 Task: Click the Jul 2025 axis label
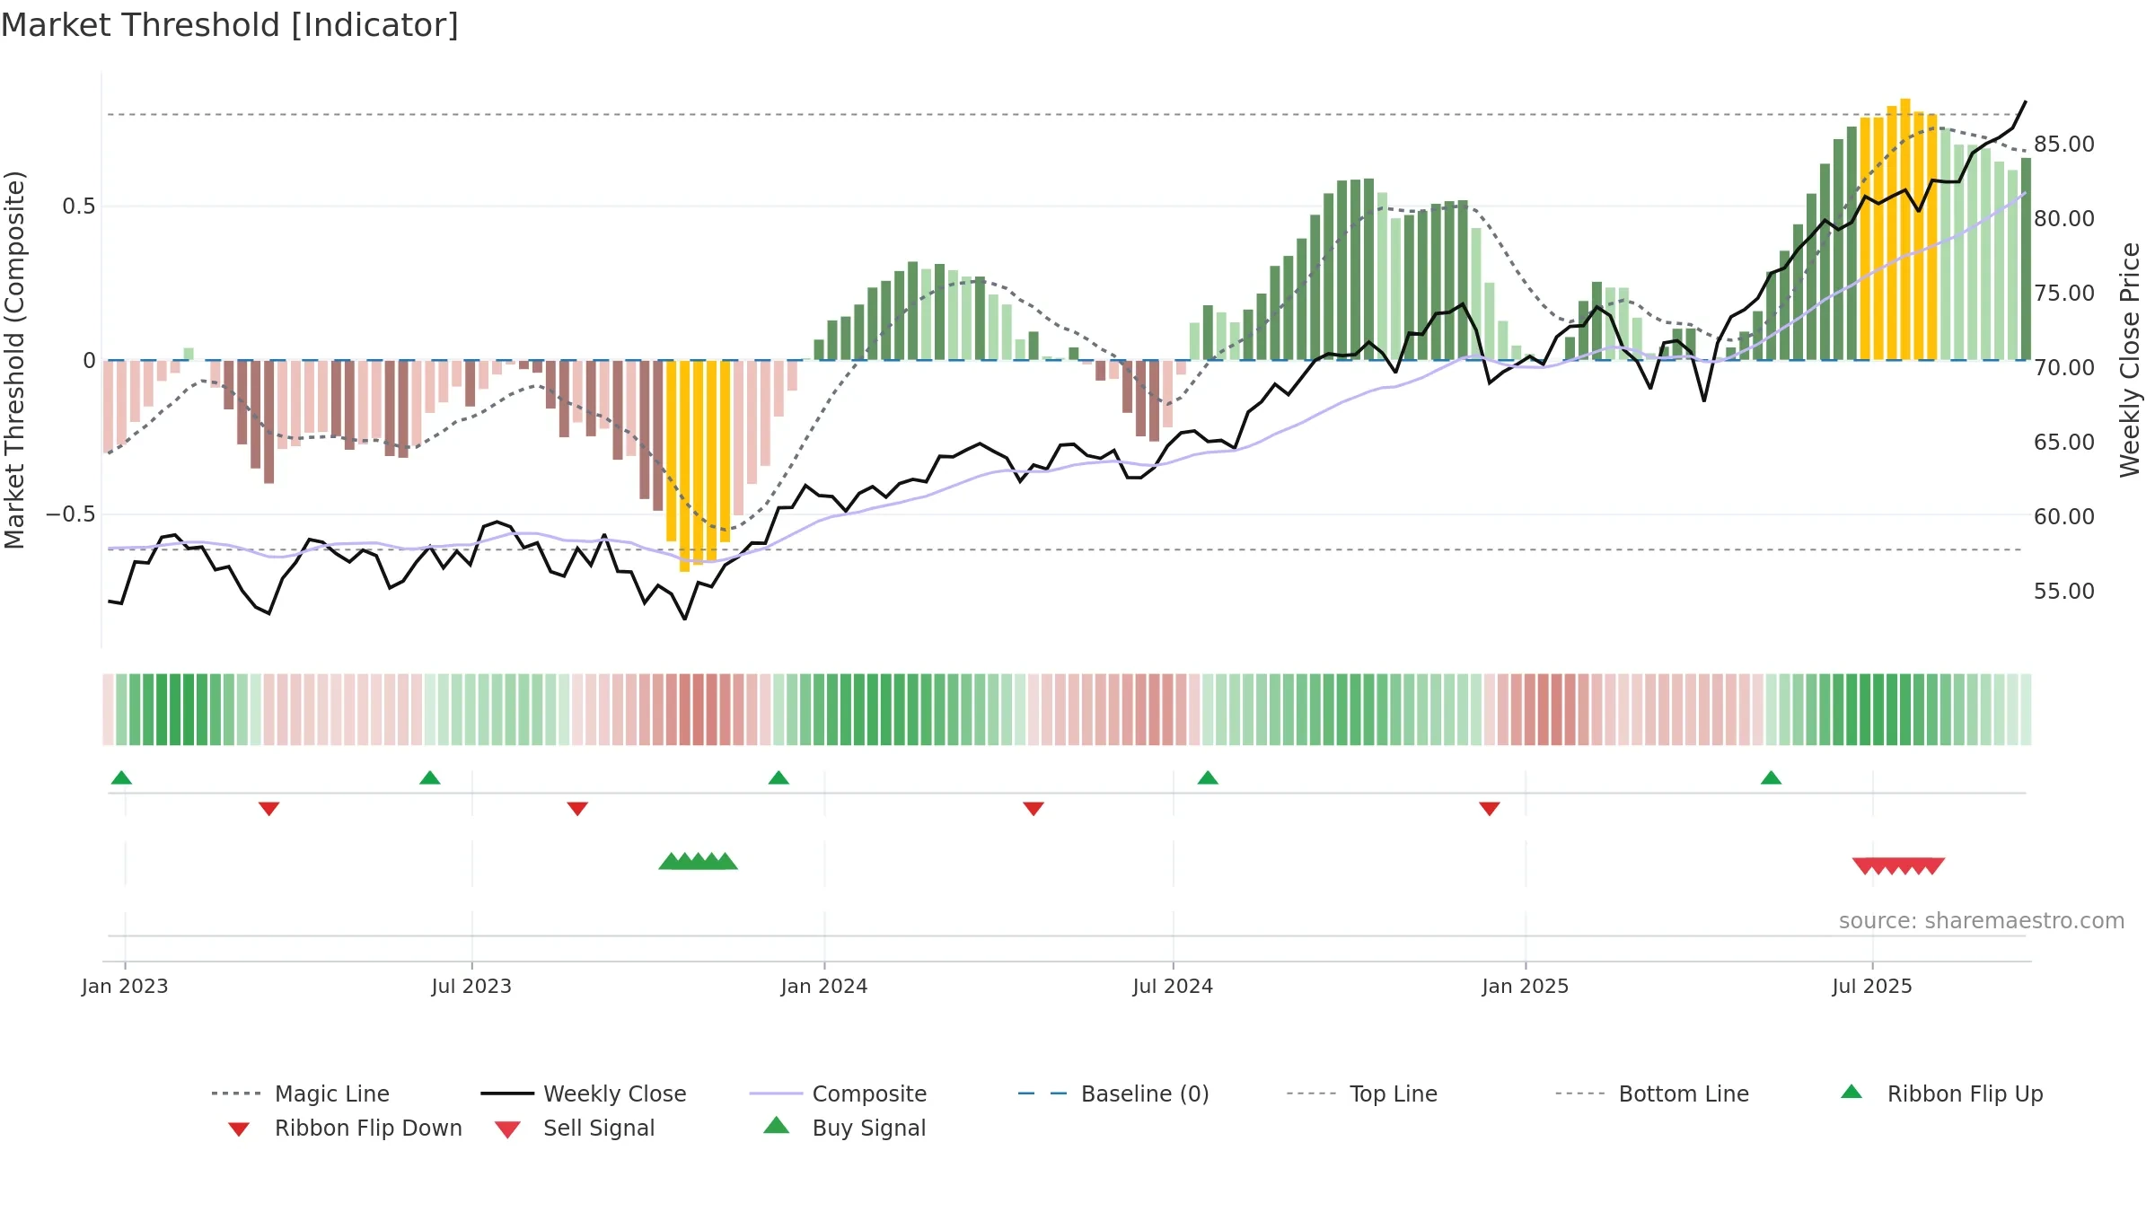(1872, 986)
